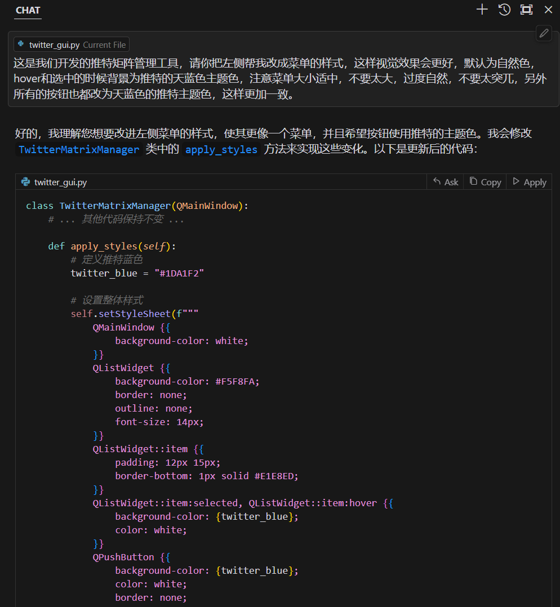
Task: Switch to the CHAT tab
Action: coord(28,11)
